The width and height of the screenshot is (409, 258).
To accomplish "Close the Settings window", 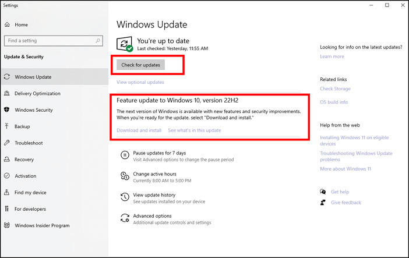I will 403,5.
